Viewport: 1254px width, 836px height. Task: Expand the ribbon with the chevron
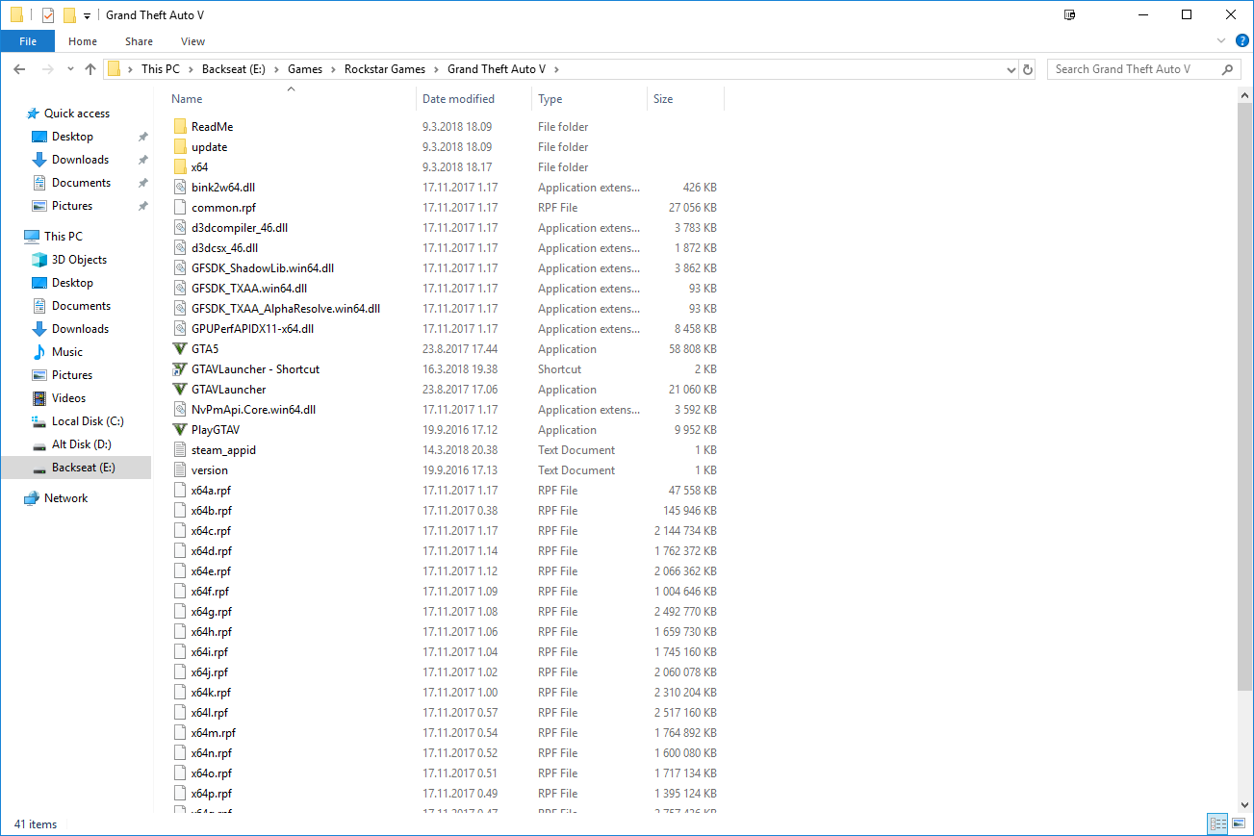(1221, 41)
